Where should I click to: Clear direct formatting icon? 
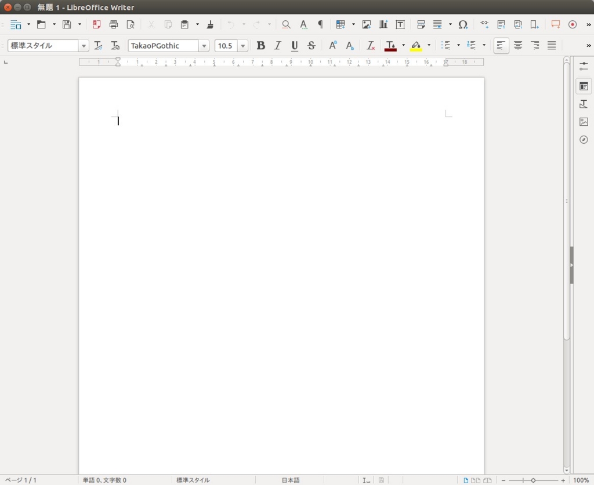tap(371, 46)
